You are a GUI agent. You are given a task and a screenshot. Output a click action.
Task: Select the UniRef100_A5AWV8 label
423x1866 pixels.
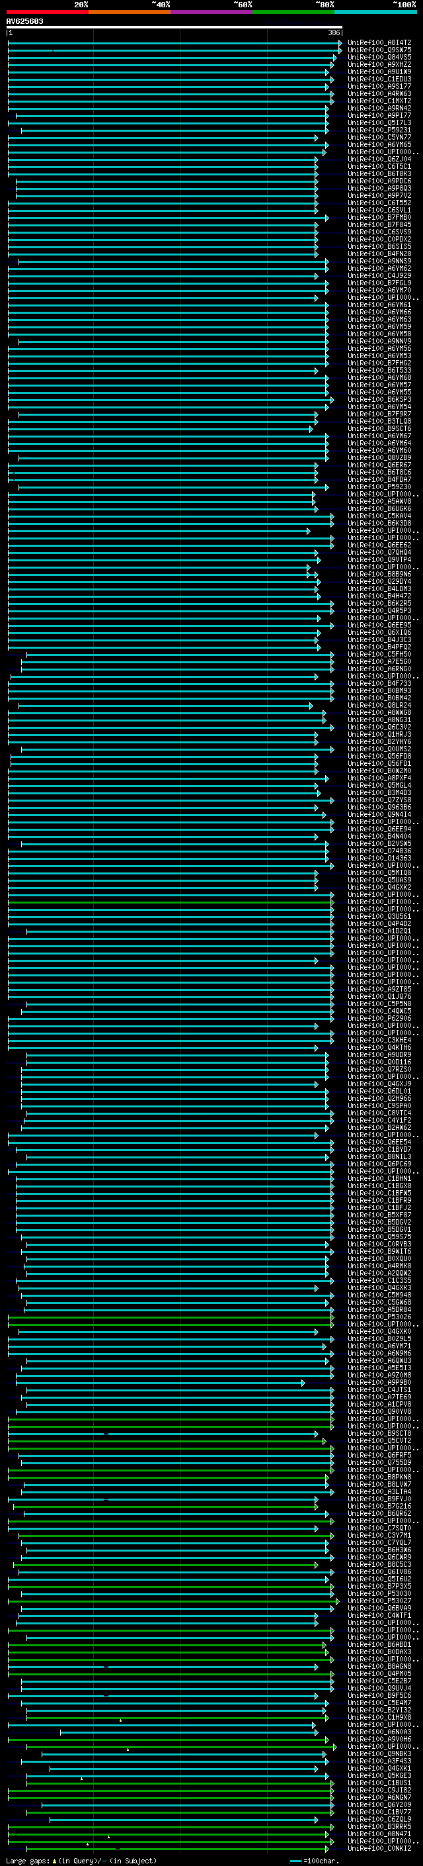click(379, 501)
